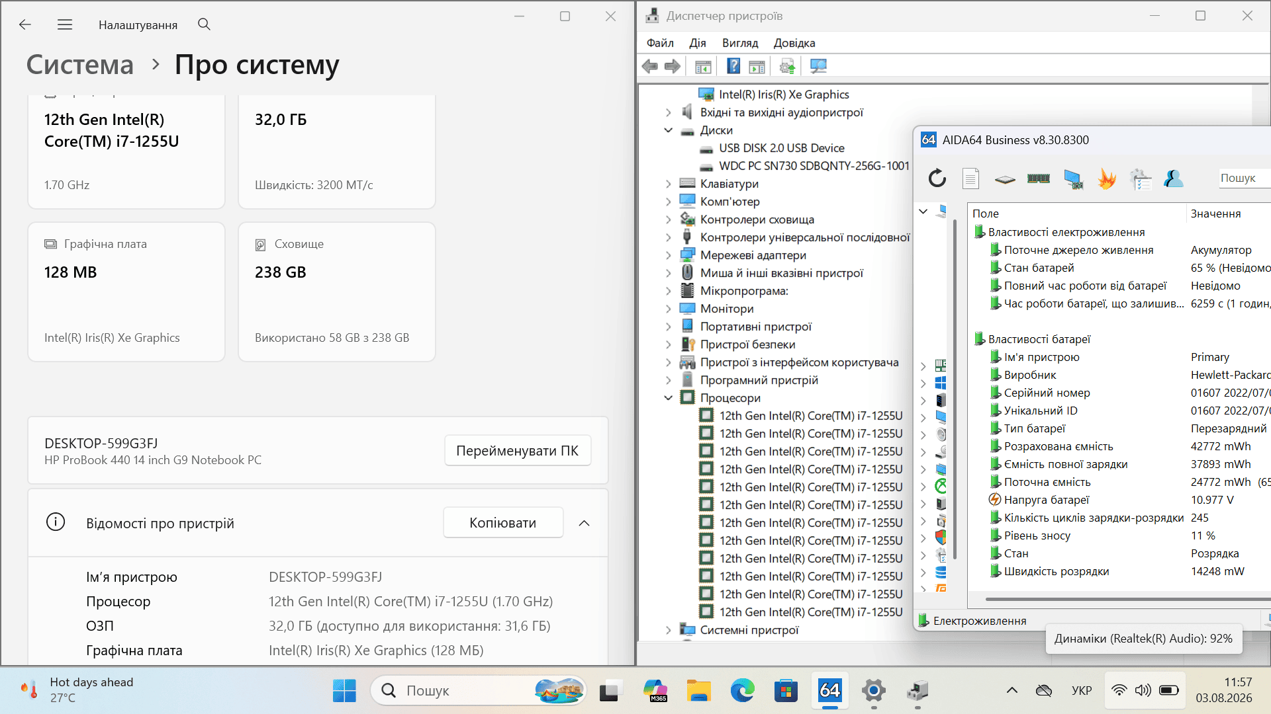Viewport: 1271px width, 714px height.
Task: Expand Монітори in Device Manager
Action: click(x=668, y=309)
